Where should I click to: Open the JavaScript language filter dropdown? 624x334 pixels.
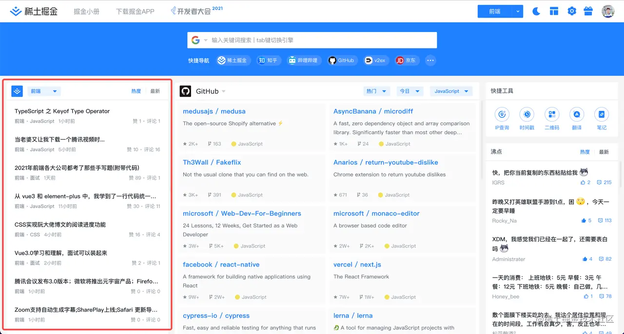(x=451, y=91)
